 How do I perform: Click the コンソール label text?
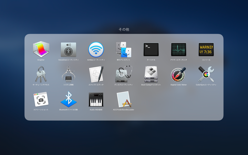[x=206, y=60]
